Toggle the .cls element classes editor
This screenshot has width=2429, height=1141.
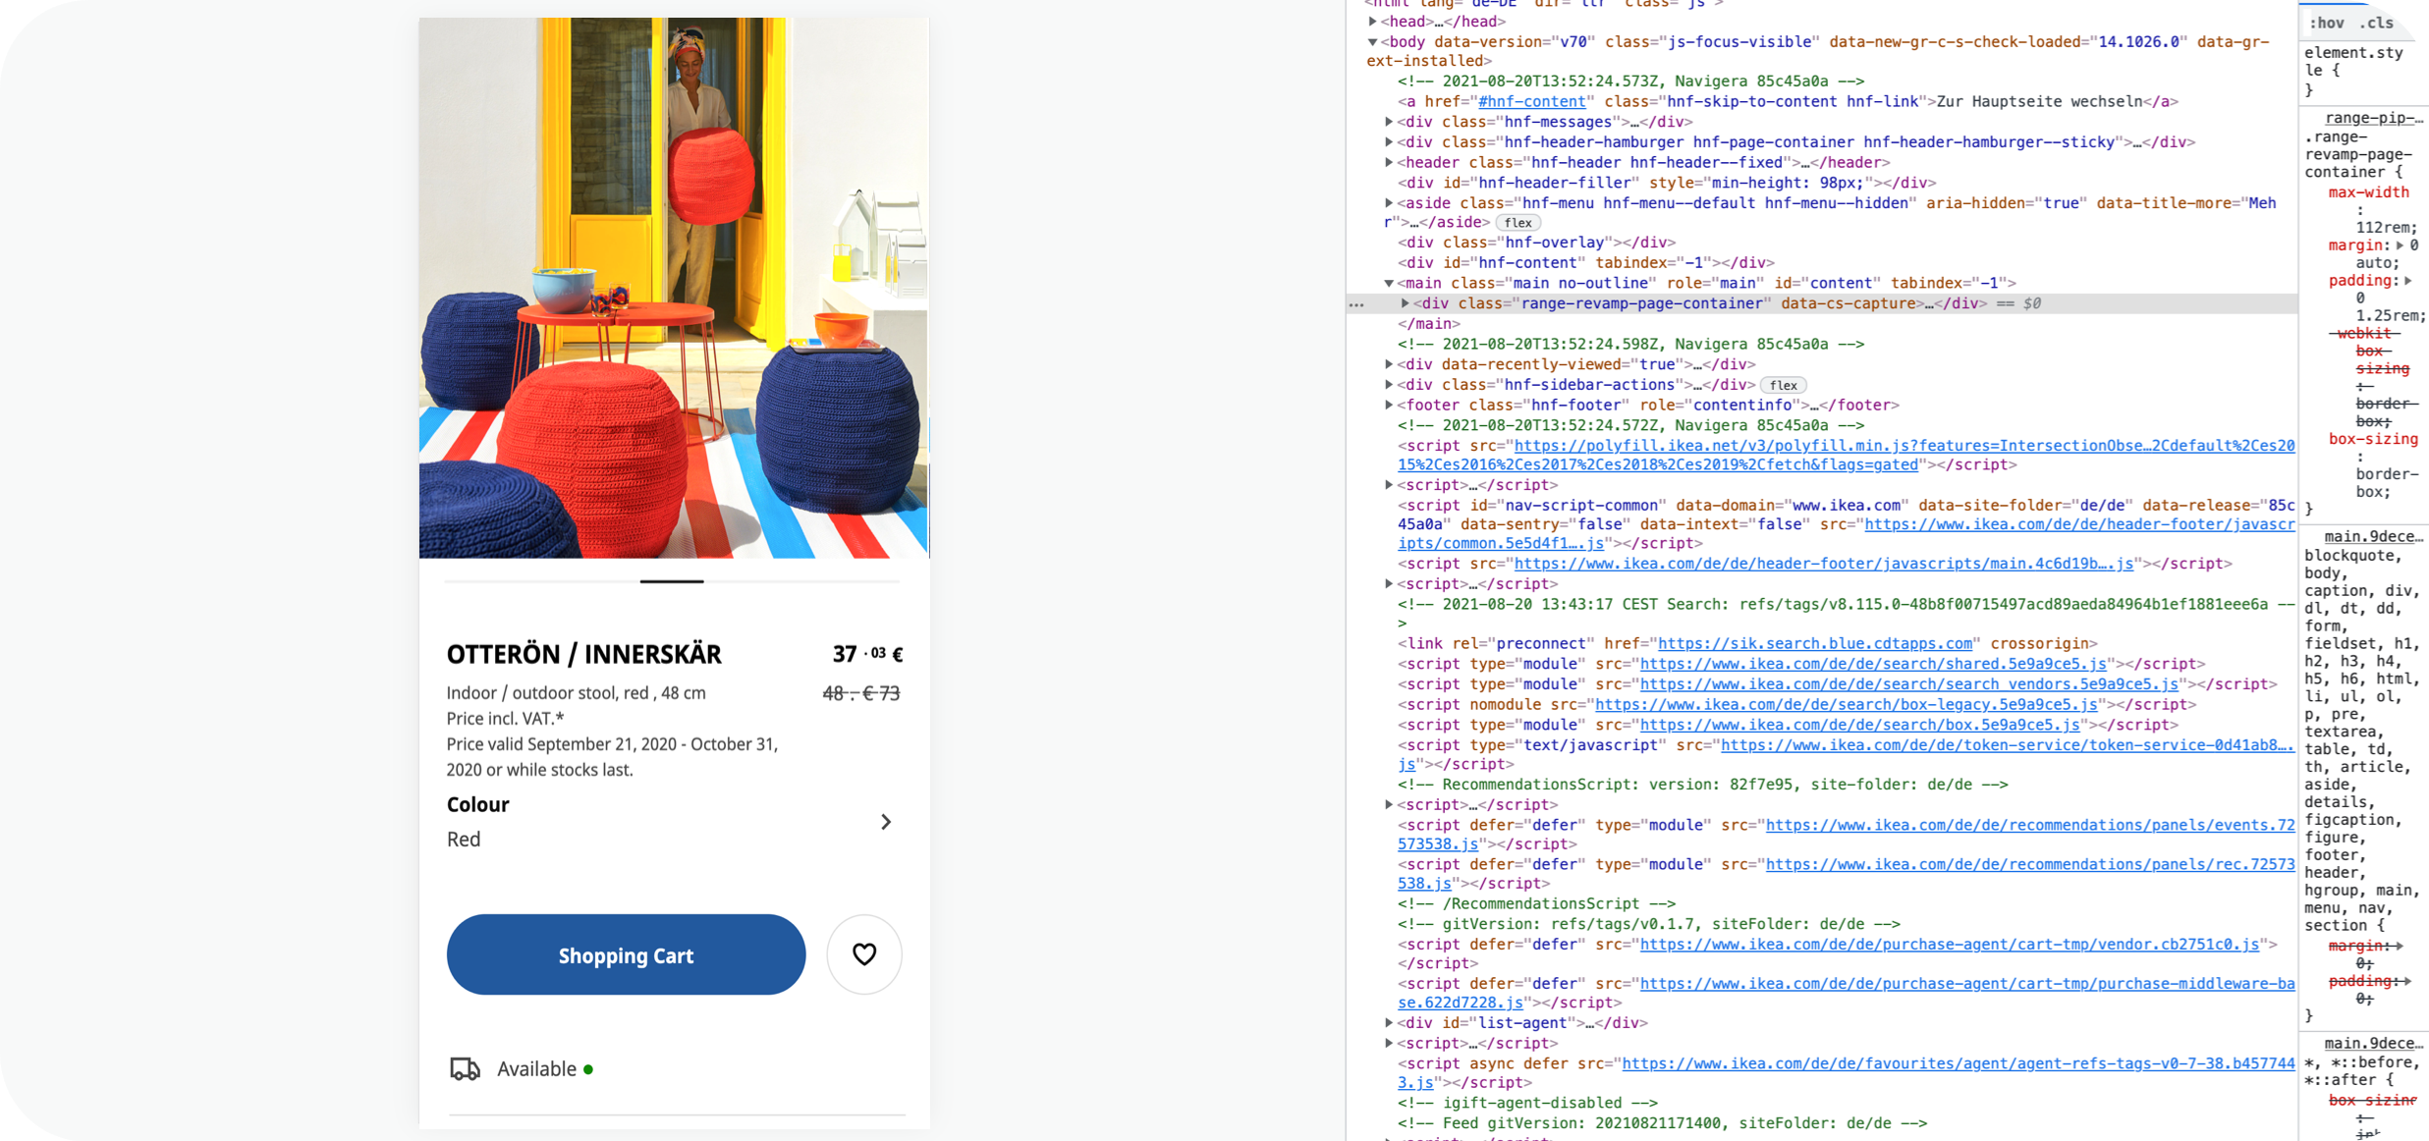[2376, 22]
